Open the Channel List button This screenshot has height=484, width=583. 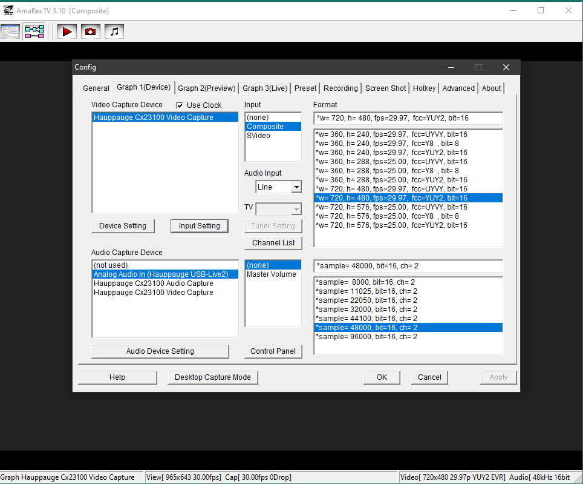click(273, 243)
